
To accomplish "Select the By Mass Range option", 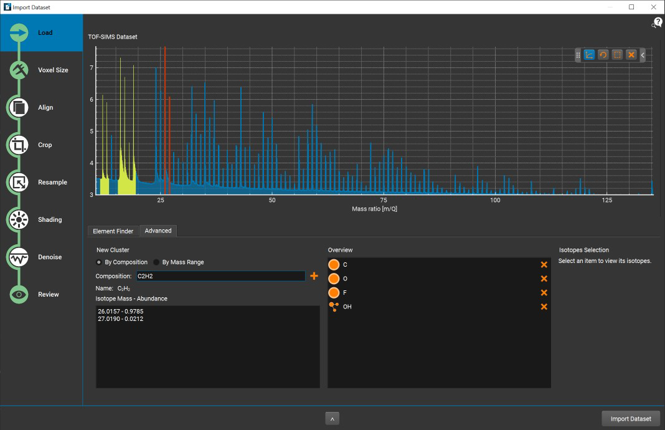I will pos(157,262).
